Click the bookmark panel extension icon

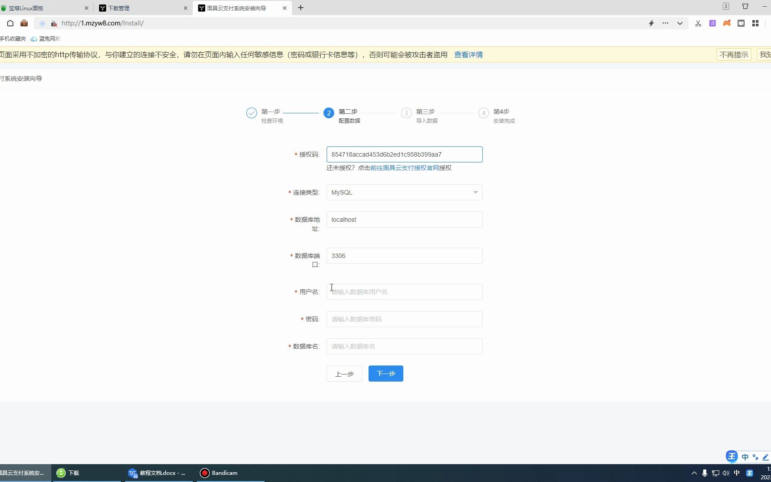click(x=741, y=23)
